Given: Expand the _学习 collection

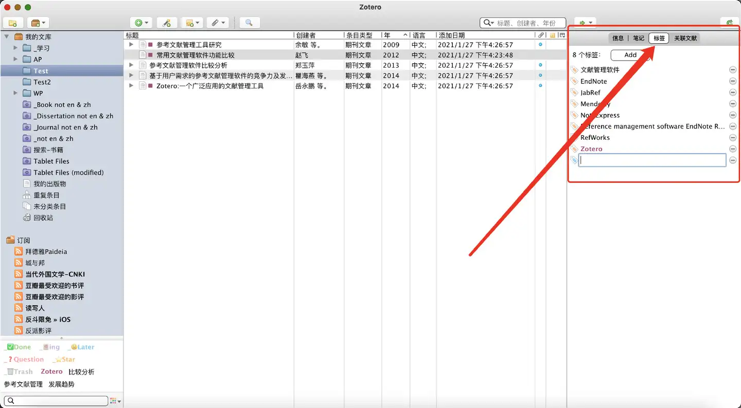Looking at the screenshot, I should (16, 48).
